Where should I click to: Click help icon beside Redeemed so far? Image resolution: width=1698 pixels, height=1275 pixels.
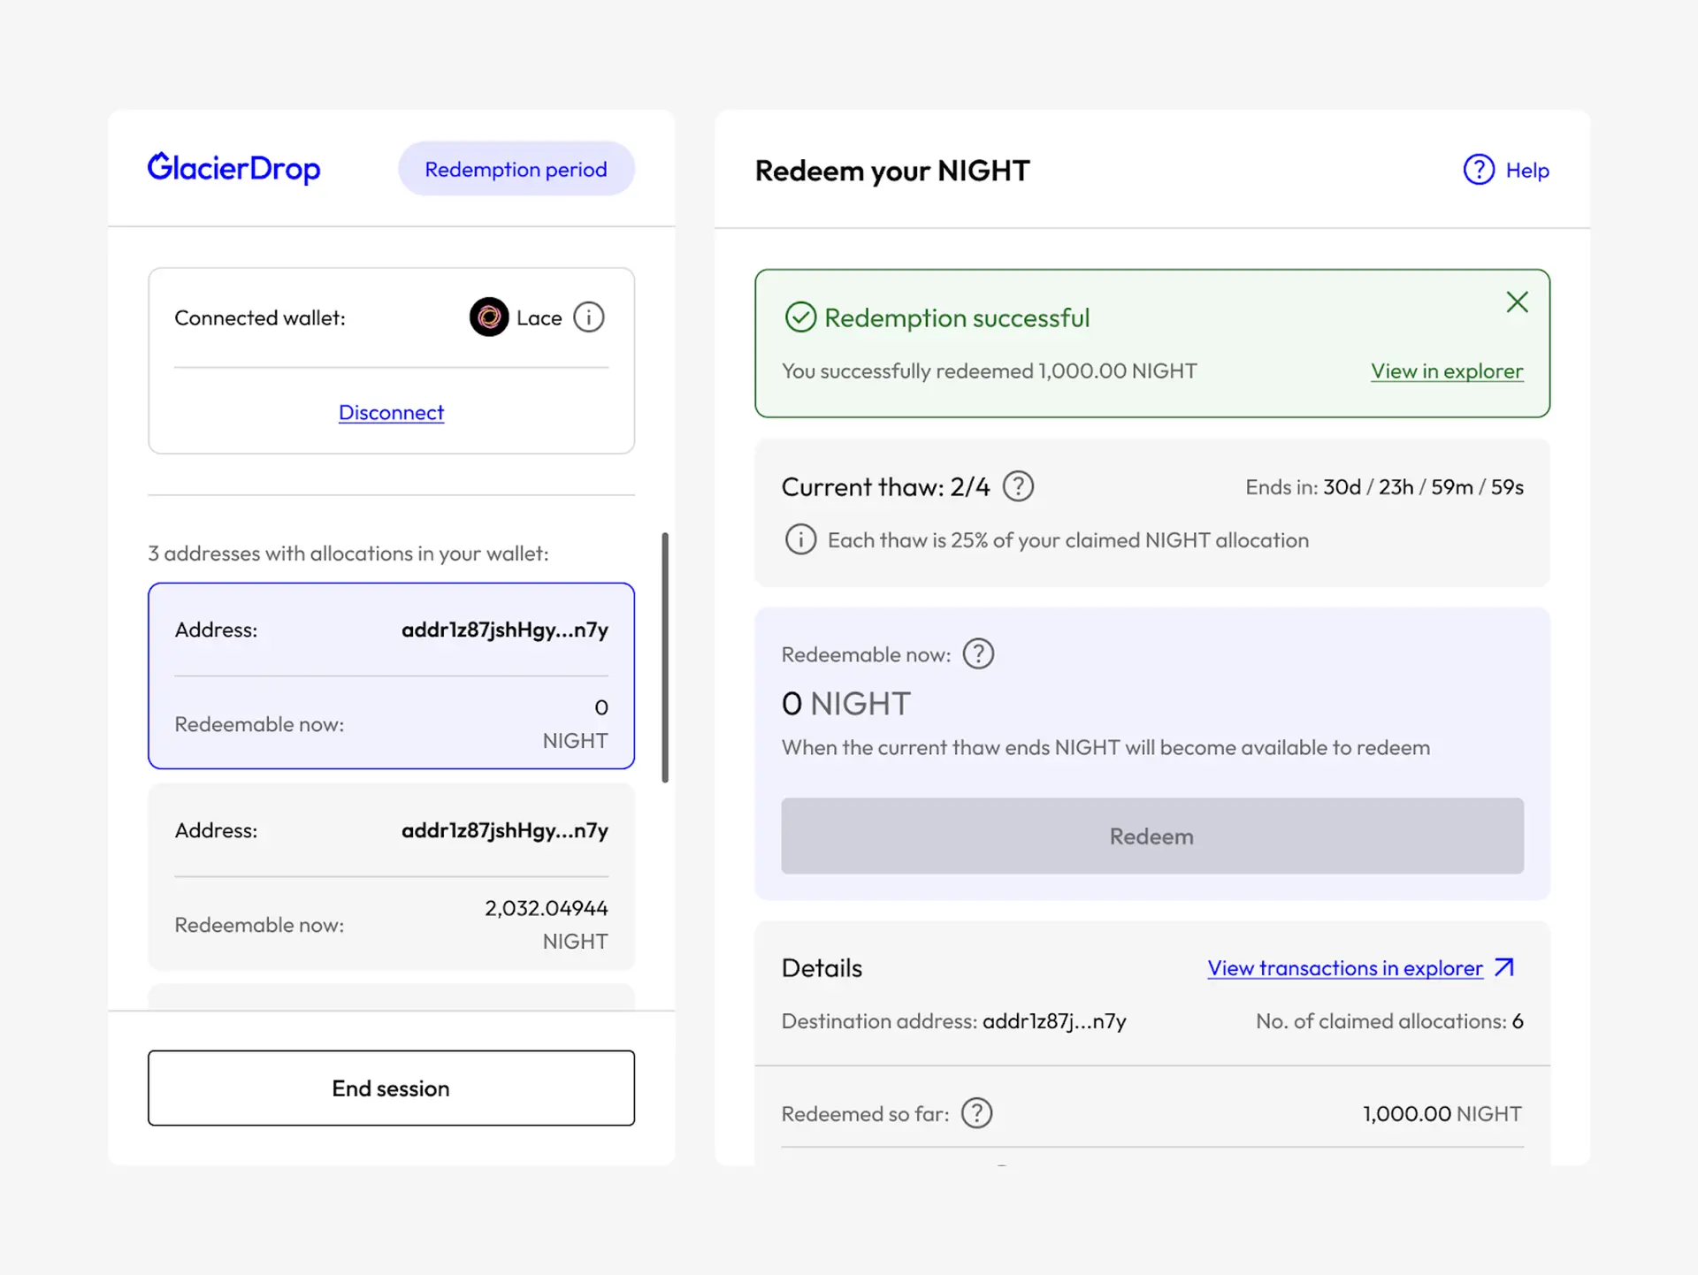(976, 1113)
